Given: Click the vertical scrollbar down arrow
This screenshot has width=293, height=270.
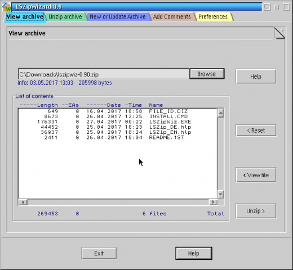Looking at the screenshot, I should (221, 194).
